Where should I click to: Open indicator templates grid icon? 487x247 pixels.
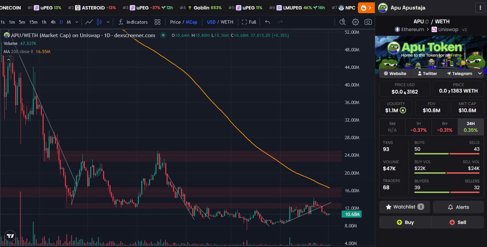(x=157, y=22)
